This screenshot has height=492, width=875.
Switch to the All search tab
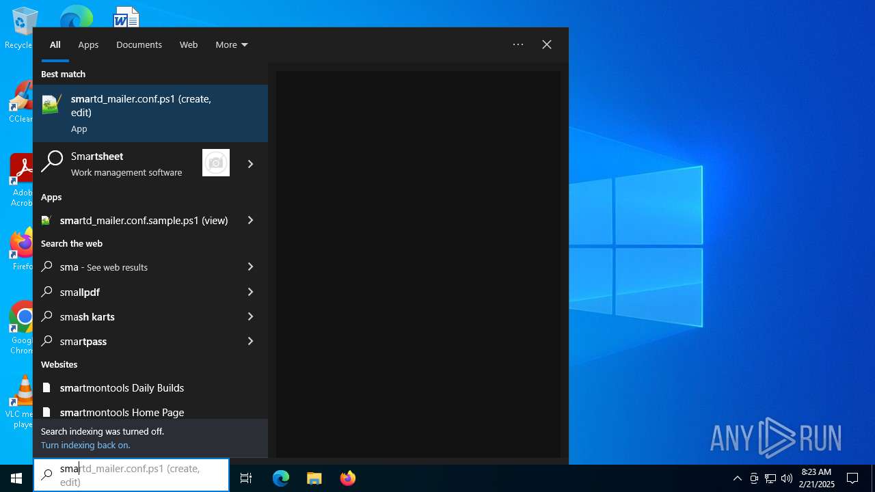tap(55, 44)
